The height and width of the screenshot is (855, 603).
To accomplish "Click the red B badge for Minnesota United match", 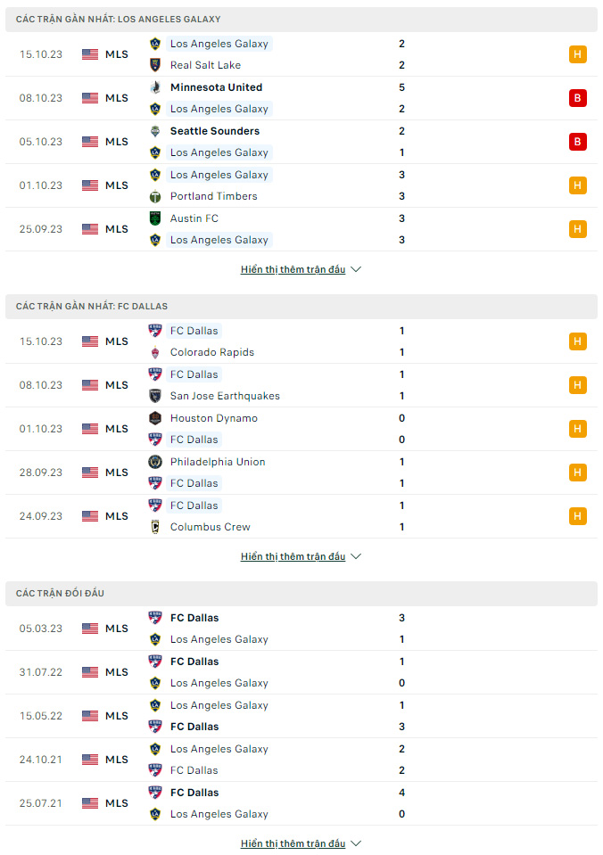I will [577, 98].
